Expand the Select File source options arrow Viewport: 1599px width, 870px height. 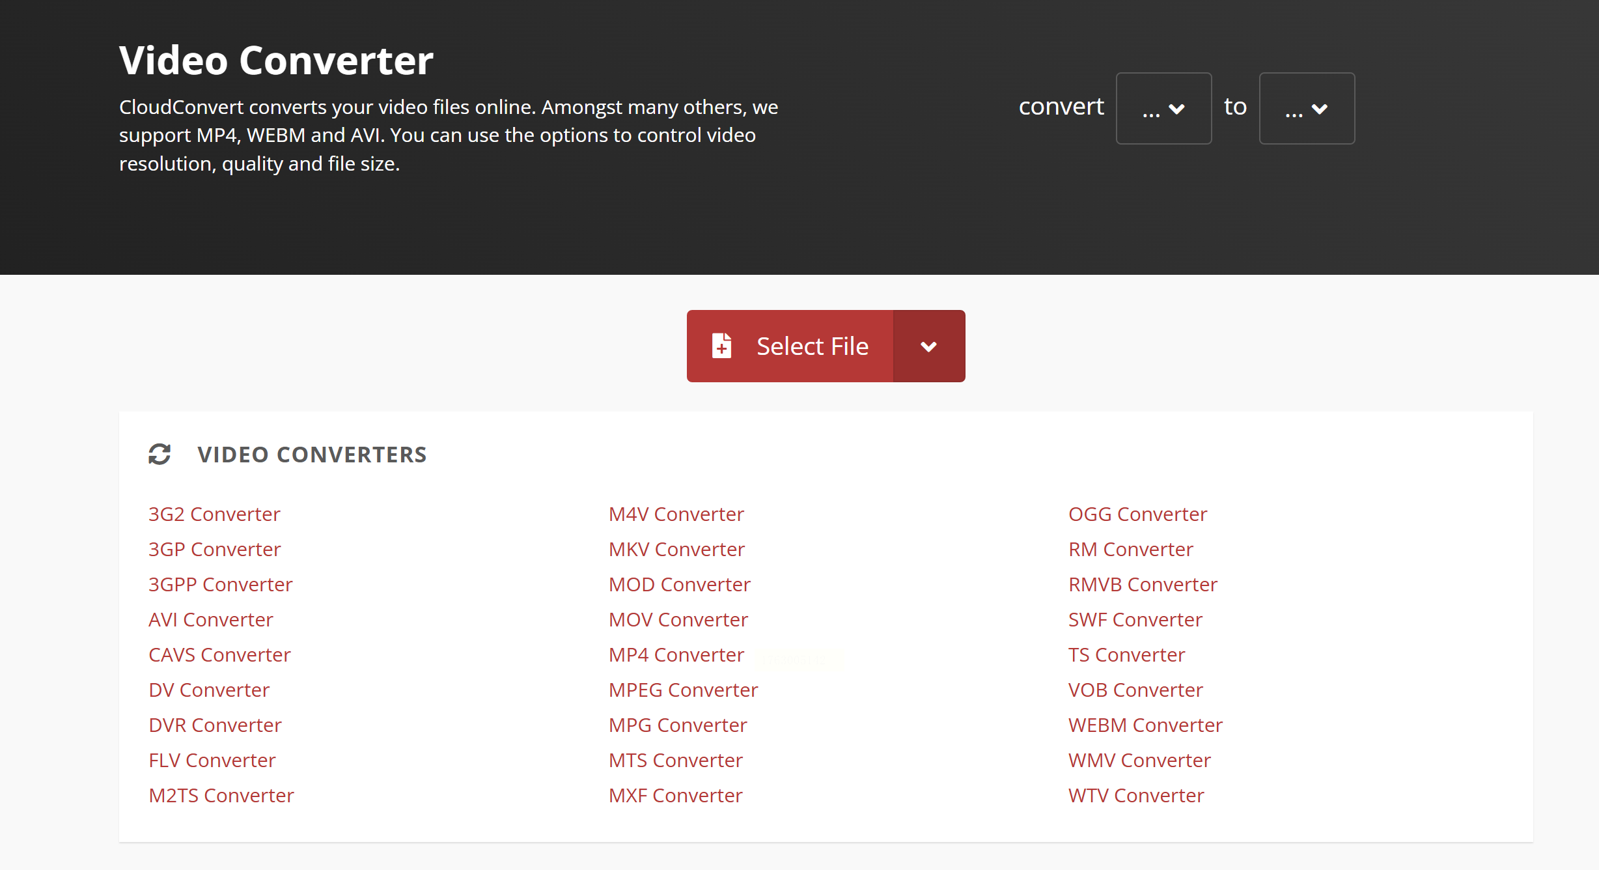point(929,346)
